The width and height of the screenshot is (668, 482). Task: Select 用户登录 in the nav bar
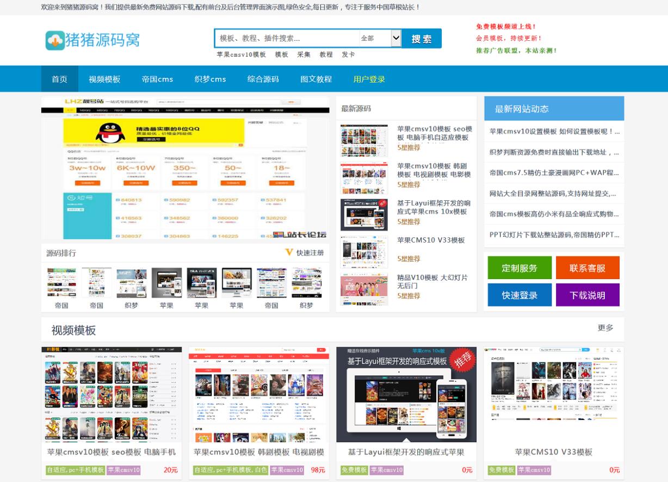369,79
